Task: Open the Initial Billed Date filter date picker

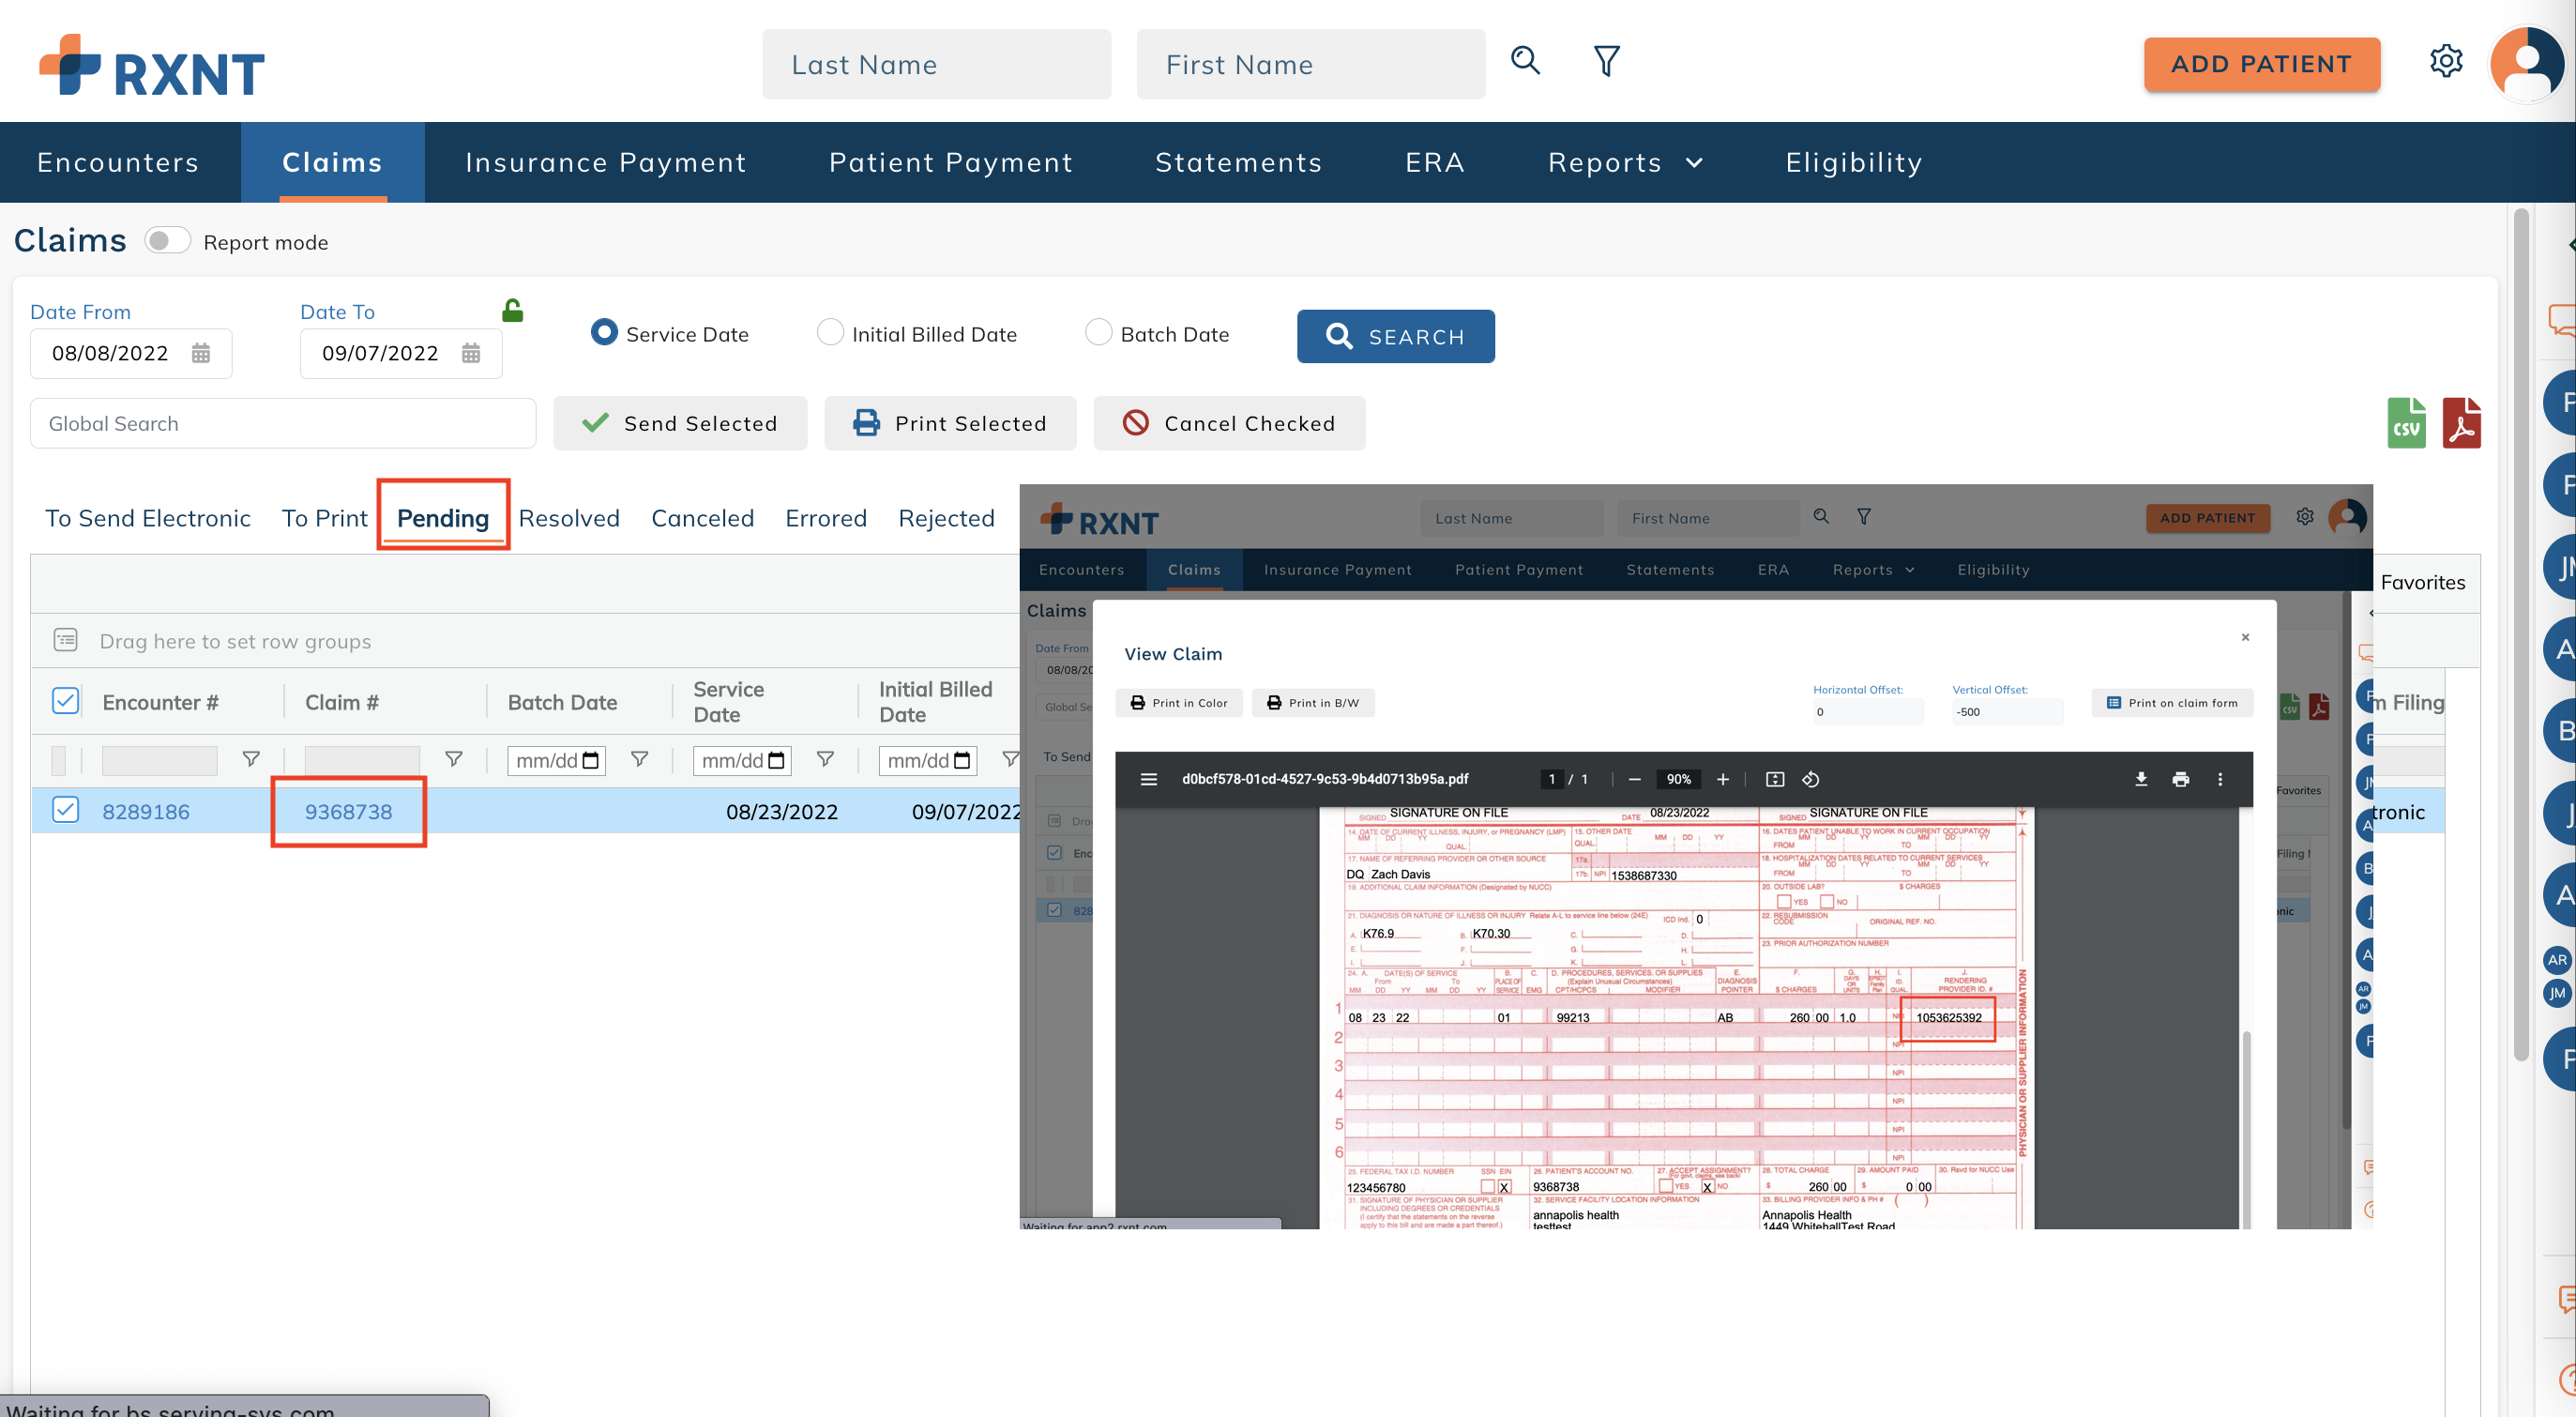Action: tap(962, 761)
